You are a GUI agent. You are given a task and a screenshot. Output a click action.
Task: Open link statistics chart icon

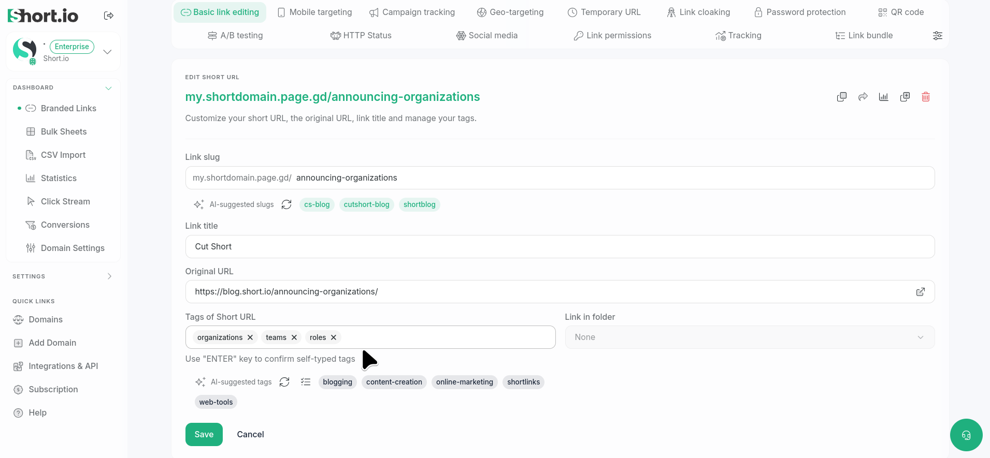(884, 97)
